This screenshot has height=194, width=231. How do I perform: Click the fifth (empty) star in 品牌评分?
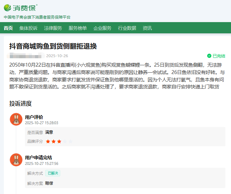coord(70,141)
